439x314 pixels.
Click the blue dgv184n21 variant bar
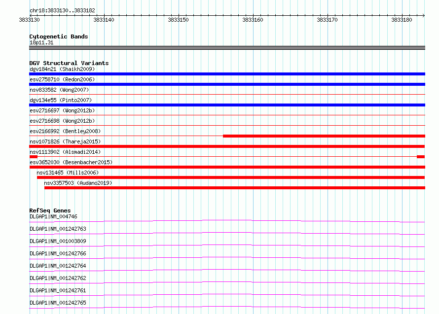tap(227, 74)
